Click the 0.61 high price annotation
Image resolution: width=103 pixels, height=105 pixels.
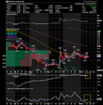[x=74, y=47]
